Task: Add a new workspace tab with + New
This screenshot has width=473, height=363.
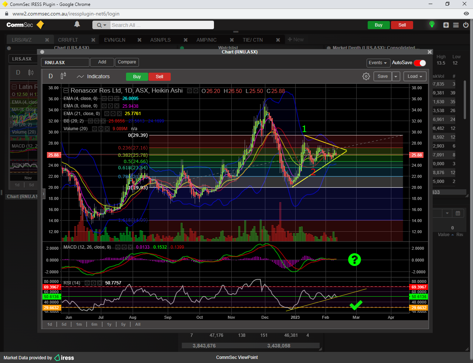Action: pyautogui.click(x=296, y=39)
